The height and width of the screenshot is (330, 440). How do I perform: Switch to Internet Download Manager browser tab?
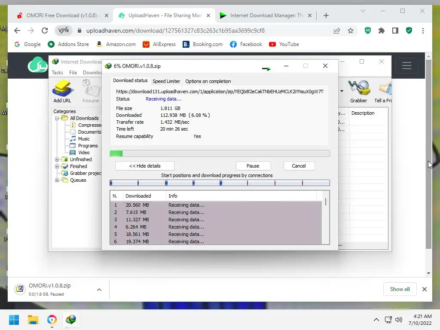(266, 15)
